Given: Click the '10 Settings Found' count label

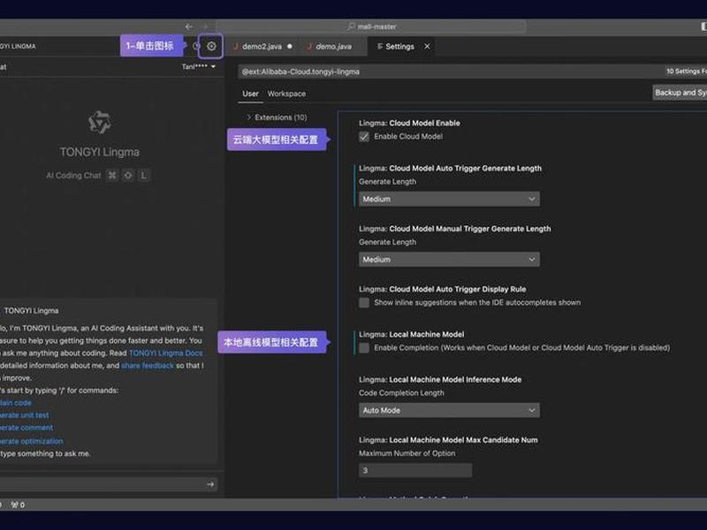Looking at the screenshot, I should (x=687, y=72).
